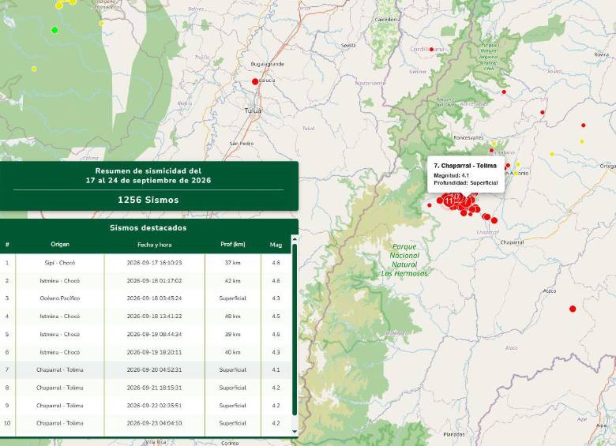Click the red marker near Andalucía

pyautogui.click(x=255, y=81)
